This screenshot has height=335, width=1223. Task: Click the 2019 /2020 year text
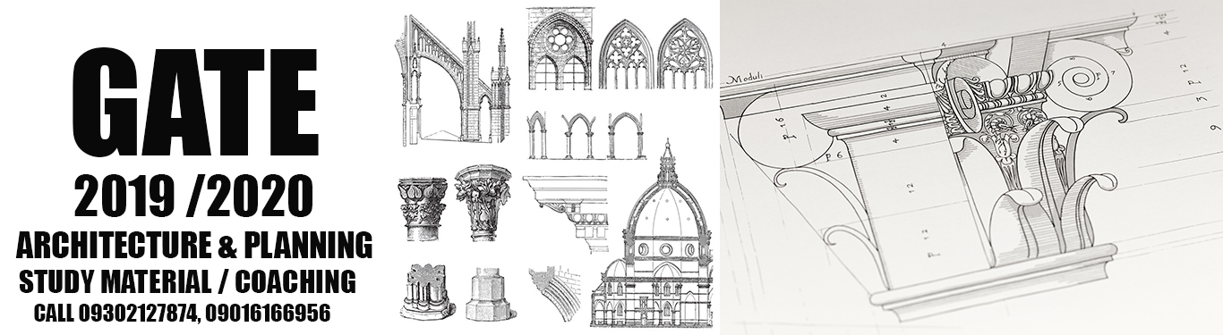click(193, 197)
